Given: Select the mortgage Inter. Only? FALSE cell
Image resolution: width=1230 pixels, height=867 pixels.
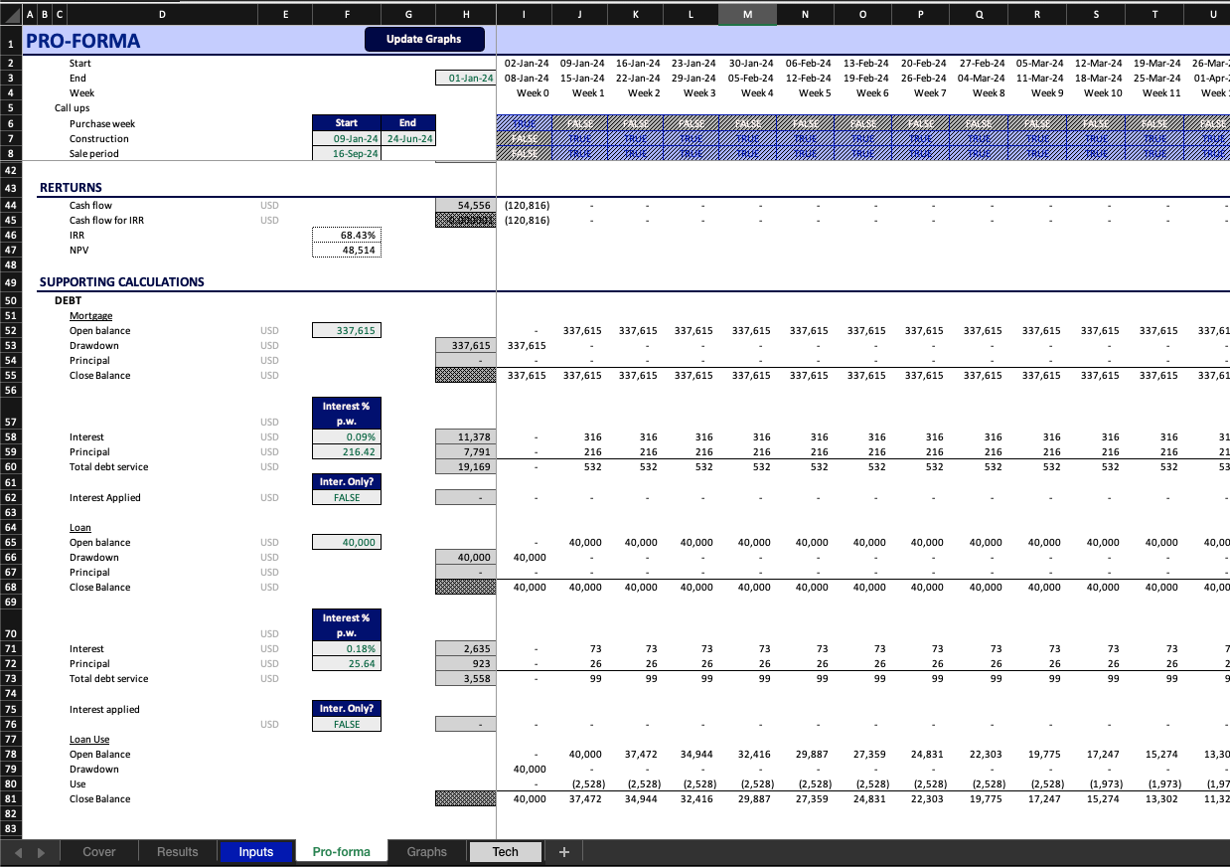Looking at the screenshot, I should (x=346, y=498).
